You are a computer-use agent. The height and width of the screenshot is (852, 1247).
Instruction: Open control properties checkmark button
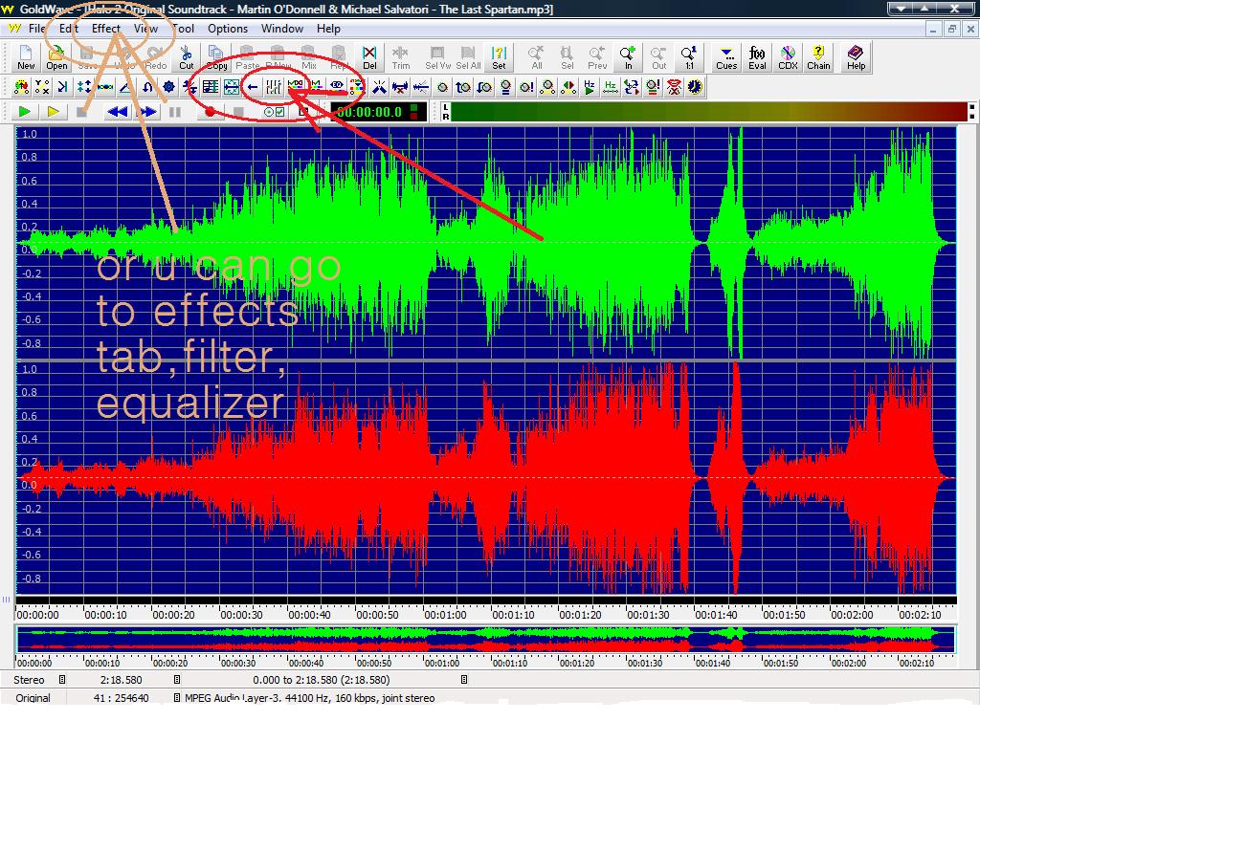pos(274,112)
